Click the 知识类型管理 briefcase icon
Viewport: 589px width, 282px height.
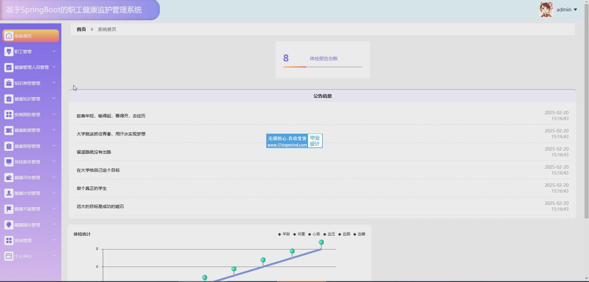coord(9,83)
